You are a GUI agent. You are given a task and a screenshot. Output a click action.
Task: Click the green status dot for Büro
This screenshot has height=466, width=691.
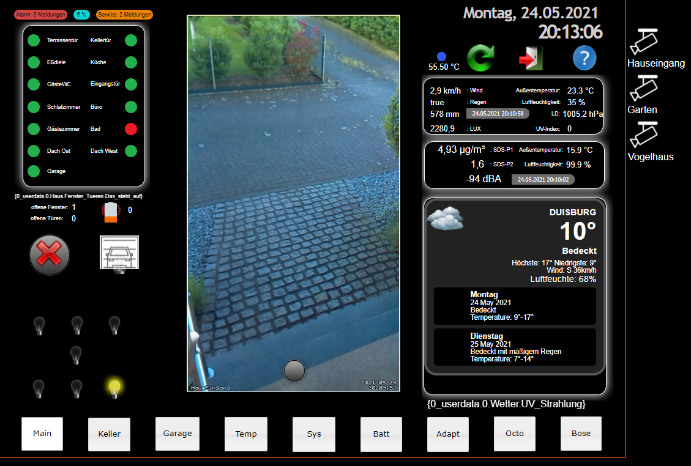(x=131, y=107)
